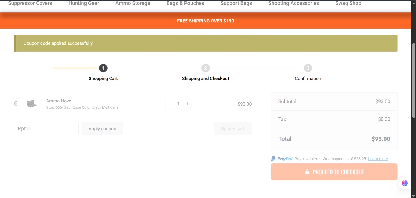The width and height of the screenshot is (416, 198).
Task: Click the Total $93.00 amount
Action: coord(381,139)
